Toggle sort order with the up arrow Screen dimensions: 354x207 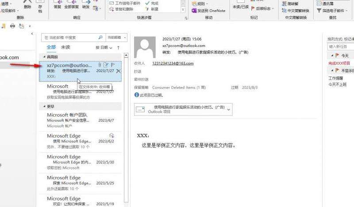coord(118,48)
